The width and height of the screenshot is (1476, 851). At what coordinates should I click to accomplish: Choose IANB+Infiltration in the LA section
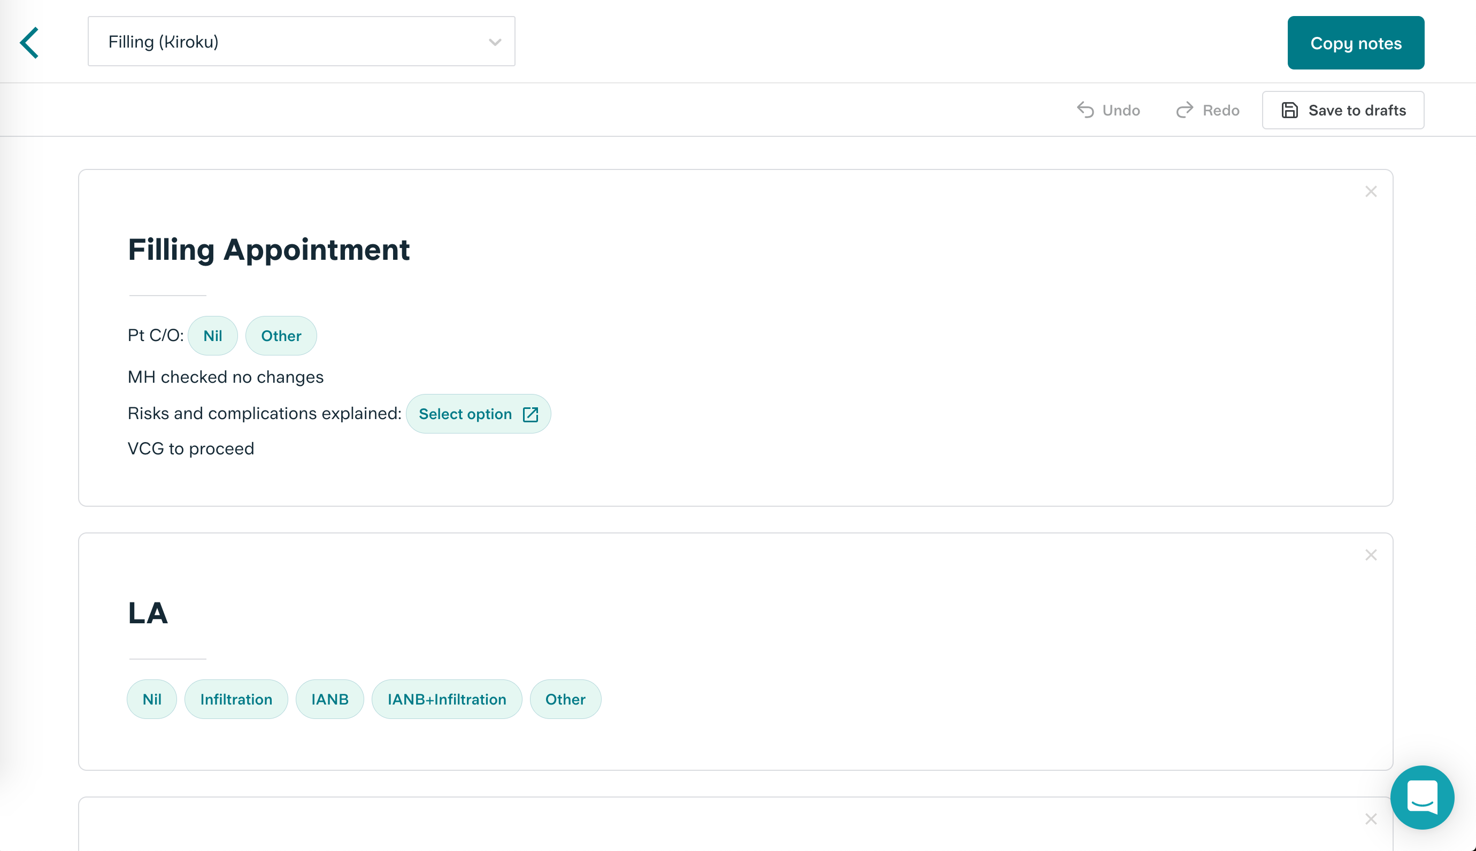coord(447,699)
